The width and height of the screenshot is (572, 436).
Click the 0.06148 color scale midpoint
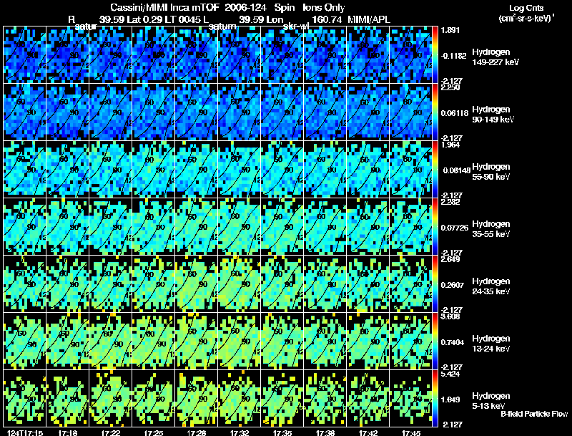click(x=457, y=170)
